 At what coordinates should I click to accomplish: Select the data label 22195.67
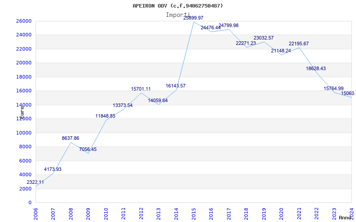(299, 44)
